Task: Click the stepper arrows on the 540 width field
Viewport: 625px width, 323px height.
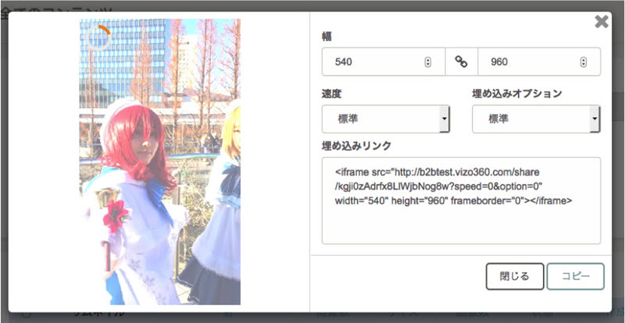Action: (x=427, y=62)
